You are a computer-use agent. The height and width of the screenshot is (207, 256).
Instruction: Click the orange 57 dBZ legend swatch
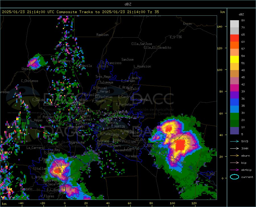(234, 45)
